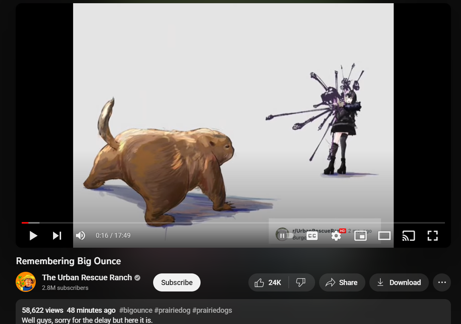Expand the description starting 'Well guys'
This screenshot has height=324, width=461.
(x=87, y=320)
